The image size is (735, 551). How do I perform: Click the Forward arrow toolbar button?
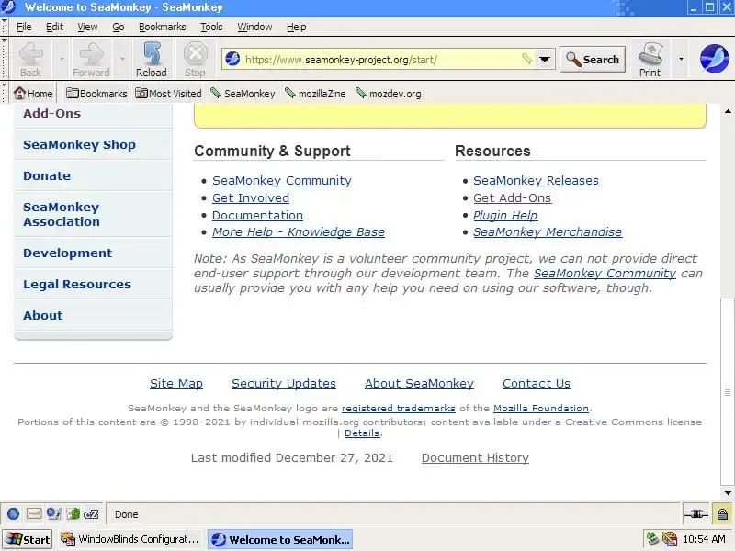[x=91, y=59]
